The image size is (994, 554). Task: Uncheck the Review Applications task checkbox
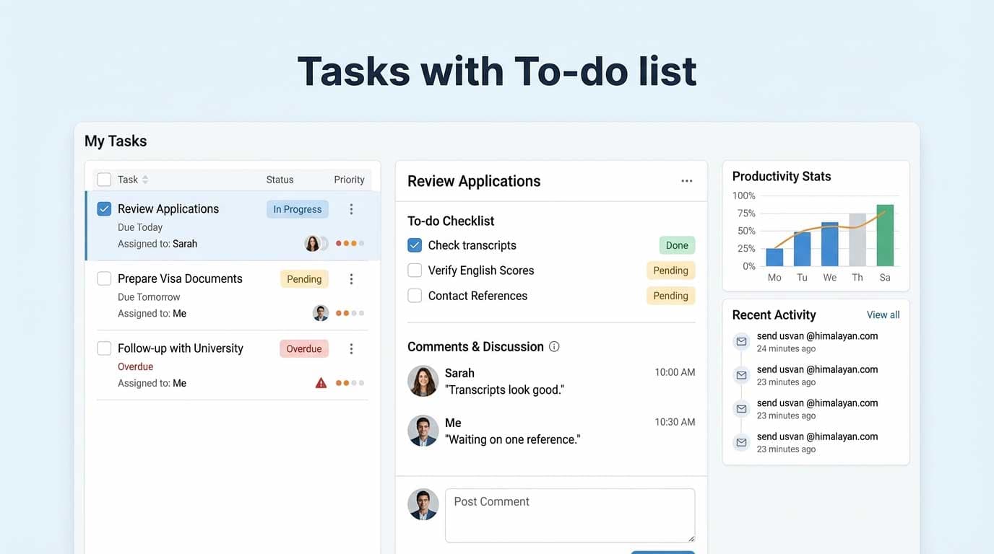104,208
